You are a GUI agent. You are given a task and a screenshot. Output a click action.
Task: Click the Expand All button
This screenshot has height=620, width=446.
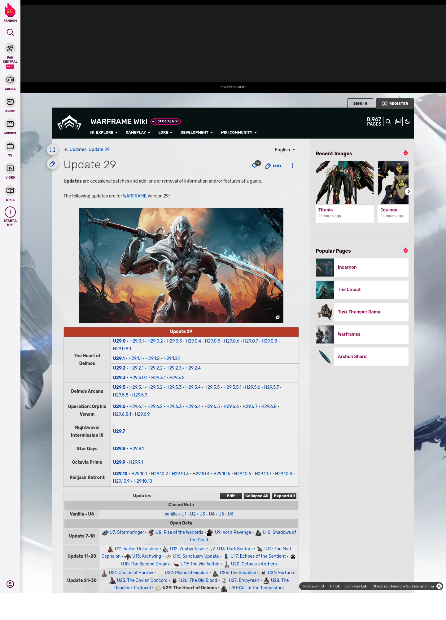click(x=284, y=496)
